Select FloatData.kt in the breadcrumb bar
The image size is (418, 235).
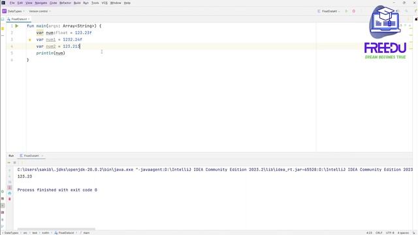pos(65,233)
